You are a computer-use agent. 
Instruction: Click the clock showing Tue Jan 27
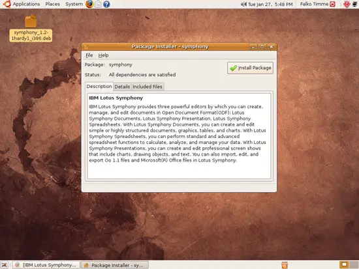270,4
